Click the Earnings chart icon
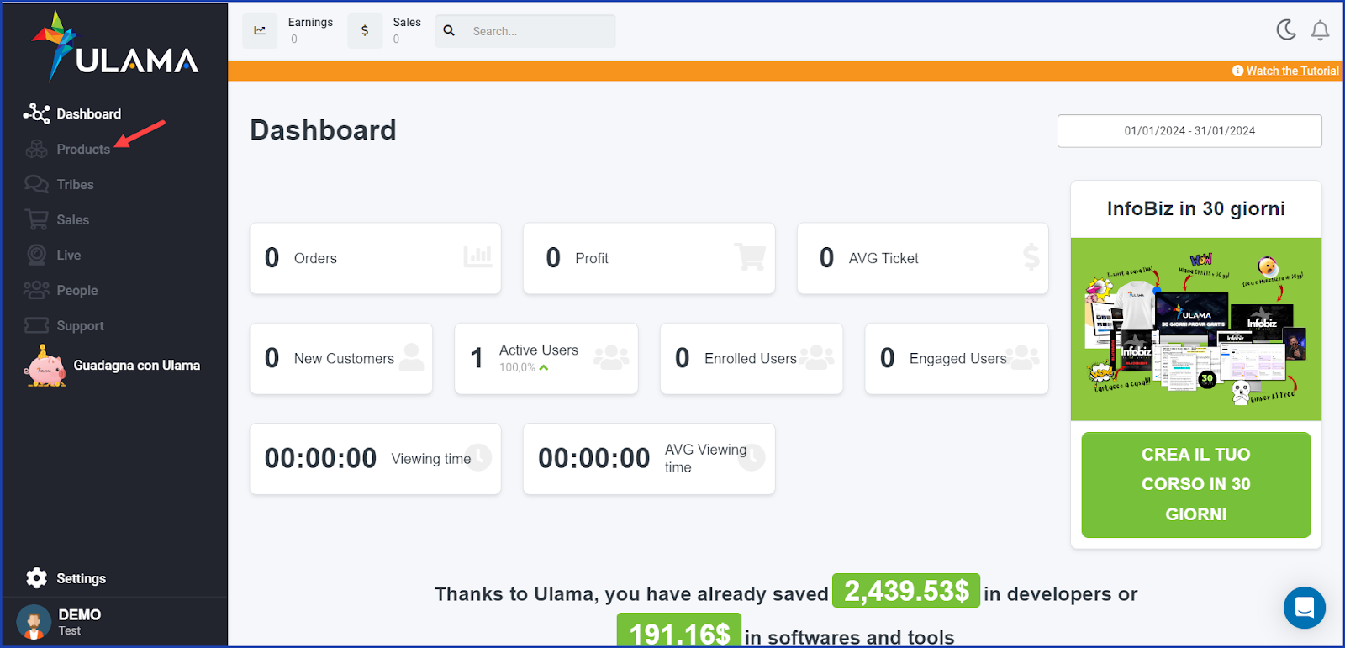This screenshot has height=648, width=1345. pos(260,30)
